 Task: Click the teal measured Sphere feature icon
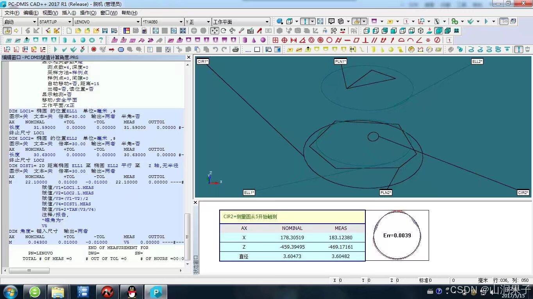point(83,40)
